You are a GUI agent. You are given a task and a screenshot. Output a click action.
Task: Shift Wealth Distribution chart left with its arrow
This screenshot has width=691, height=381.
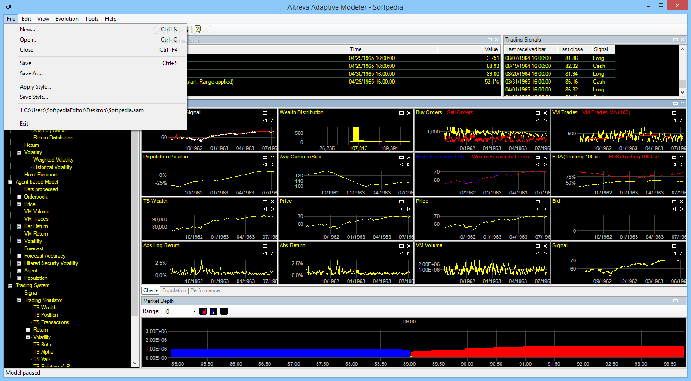pos(402,120)
